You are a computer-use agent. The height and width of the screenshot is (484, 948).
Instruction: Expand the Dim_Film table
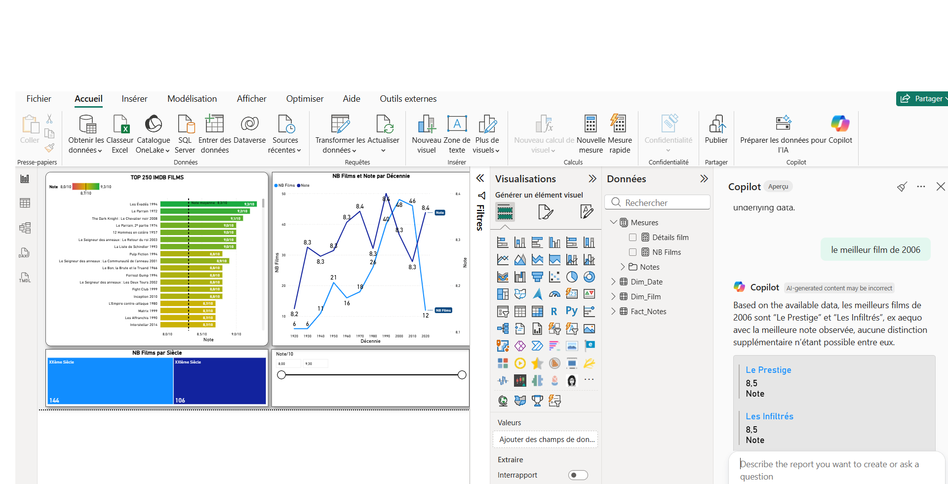[614, 297]
